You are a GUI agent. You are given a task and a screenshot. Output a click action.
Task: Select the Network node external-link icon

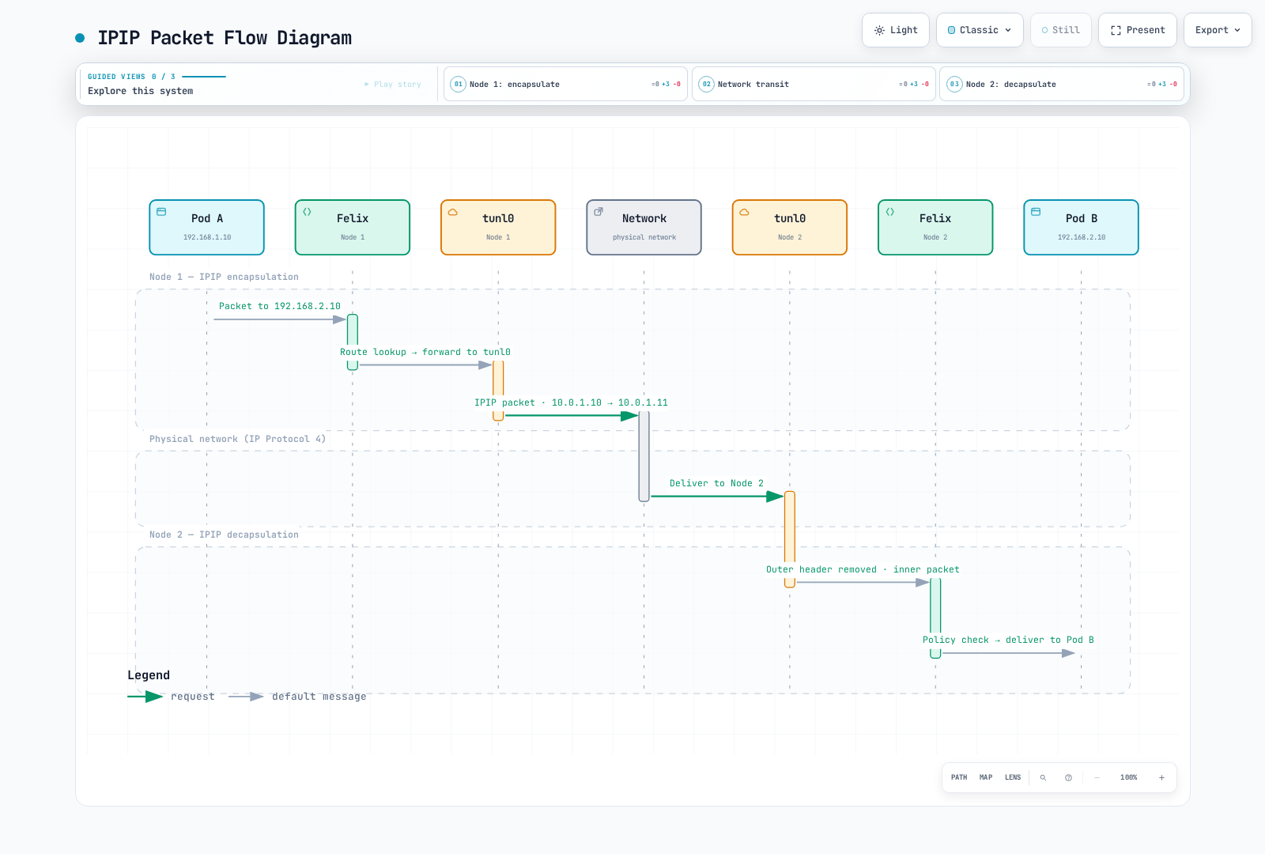click(x=599, y=212)
